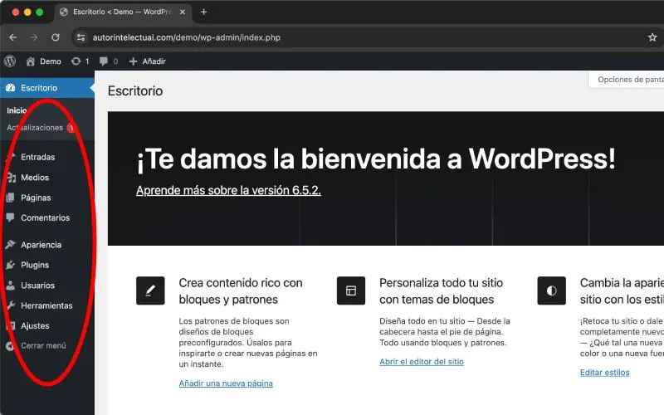Open the comments bubble icon in admin bar

tap(103, 61)
